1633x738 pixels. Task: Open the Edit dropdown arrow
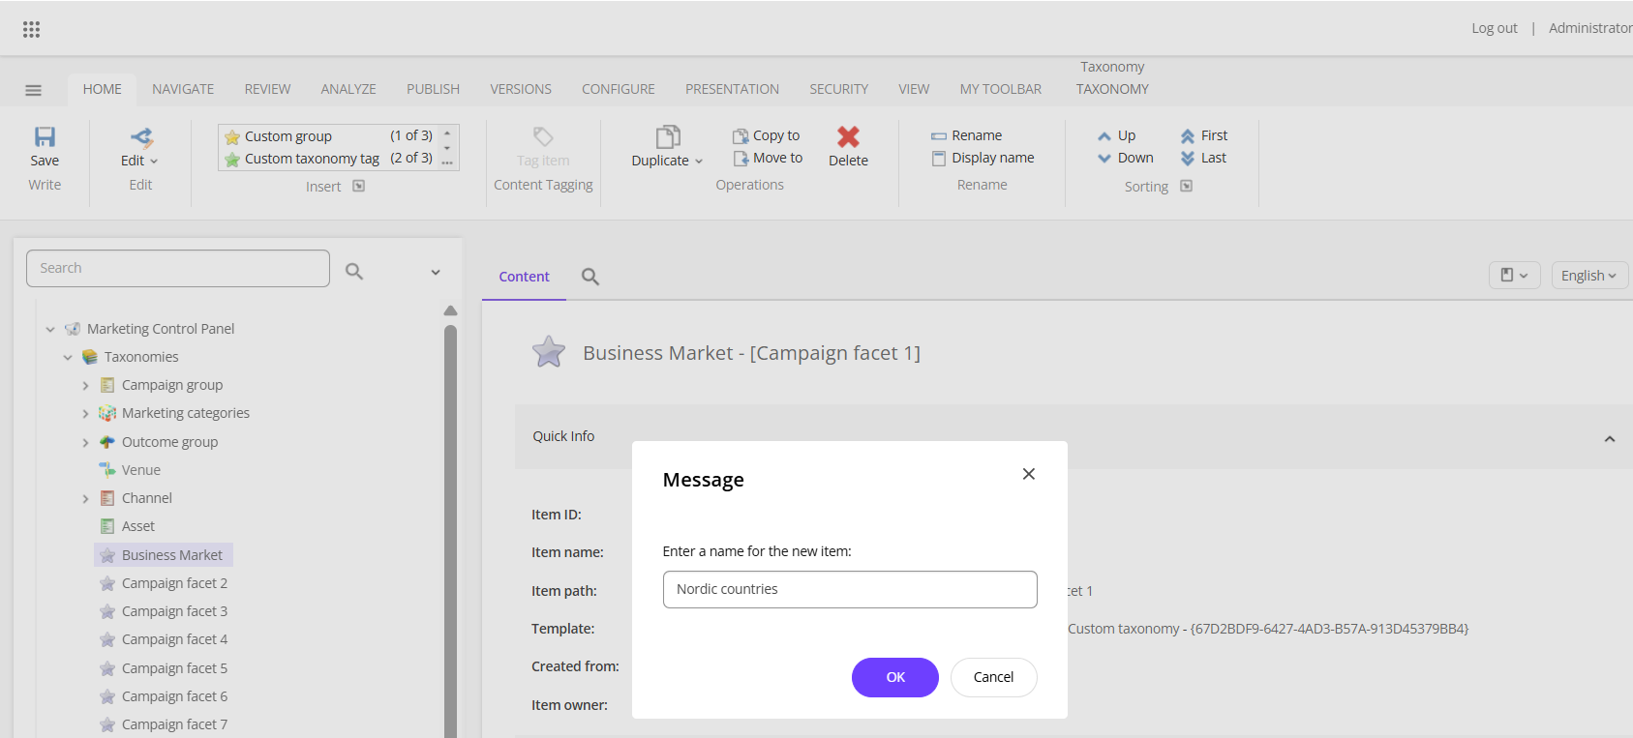point(154,162)
